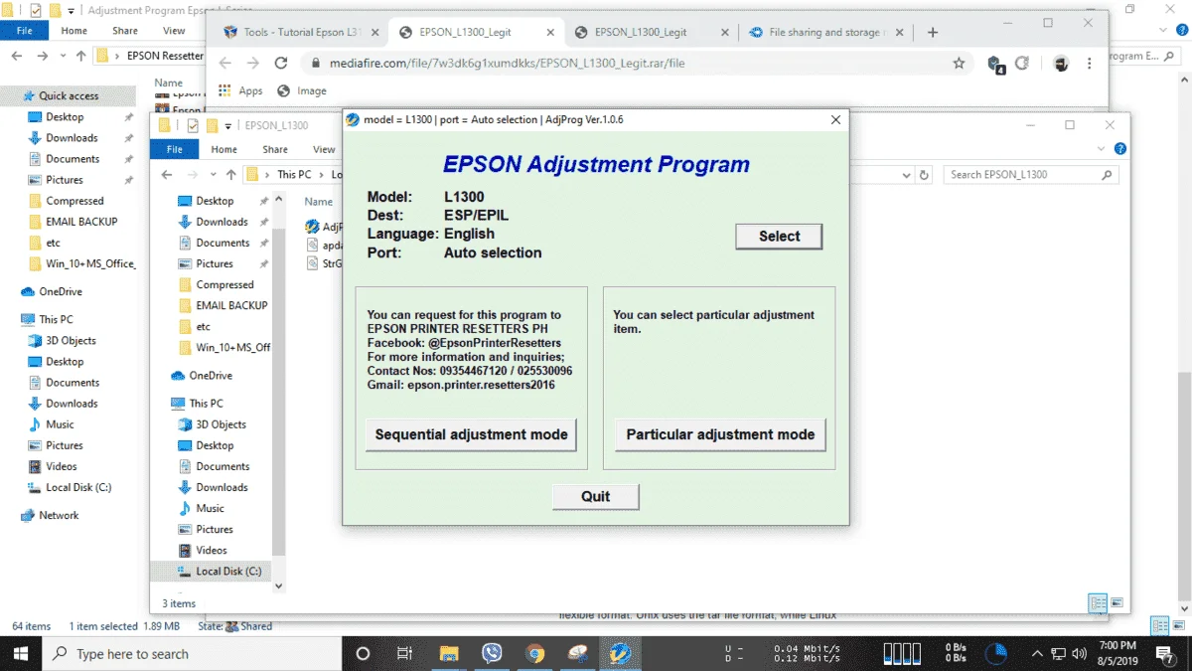The image size is (1192, 671).
Task: Open Viber from the taskbar
Action: 492,653
